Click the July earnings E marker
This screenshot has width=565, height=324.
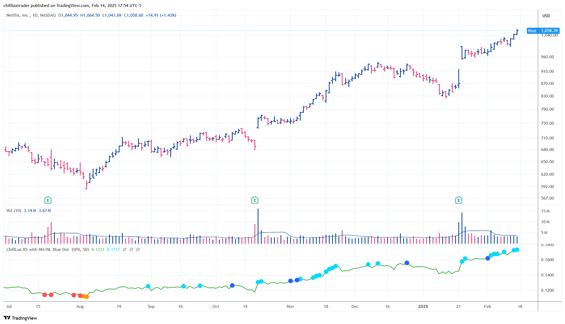48,200
